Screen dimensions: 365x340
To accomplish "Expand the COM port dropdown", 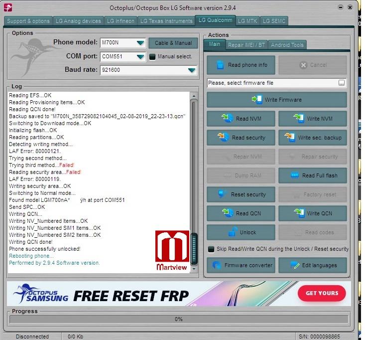I will point(140,57).
